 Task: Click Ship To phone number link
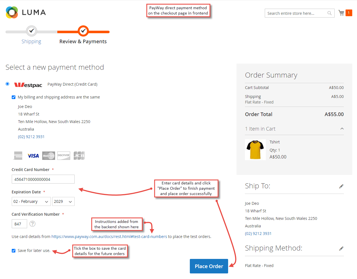258,234
